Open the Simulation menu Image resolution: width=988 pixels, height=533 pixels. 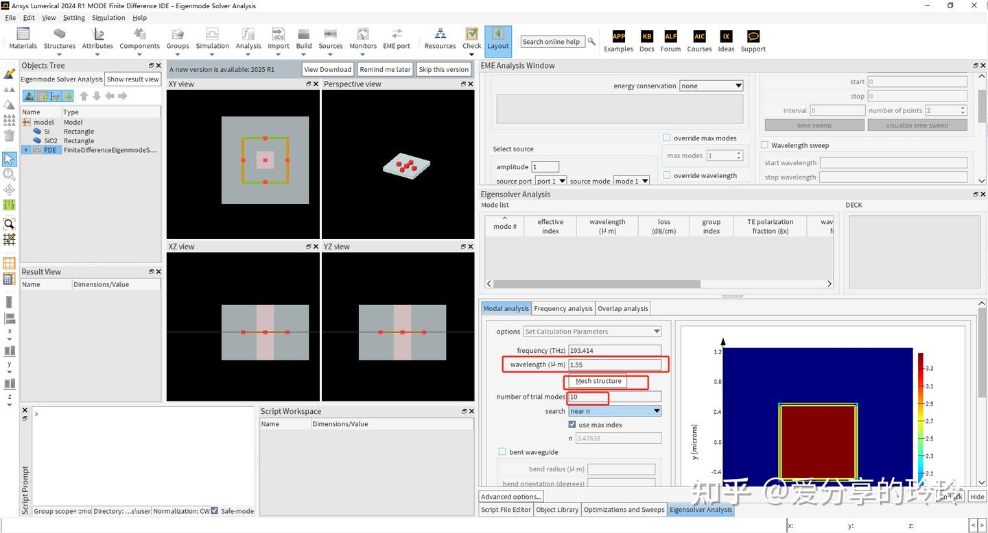click(108, 18)
